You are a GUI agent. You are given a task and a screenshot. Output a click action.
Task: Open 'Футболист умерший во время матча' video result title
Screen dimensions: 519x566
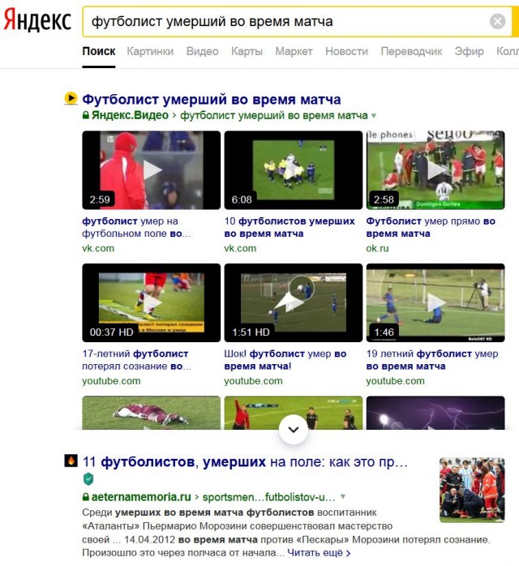(x=212, y=99)
